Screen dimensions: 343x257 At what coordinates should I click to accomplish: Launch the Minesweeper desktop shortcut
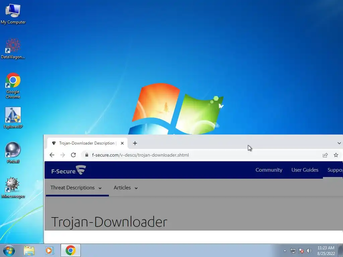[13, 187]
